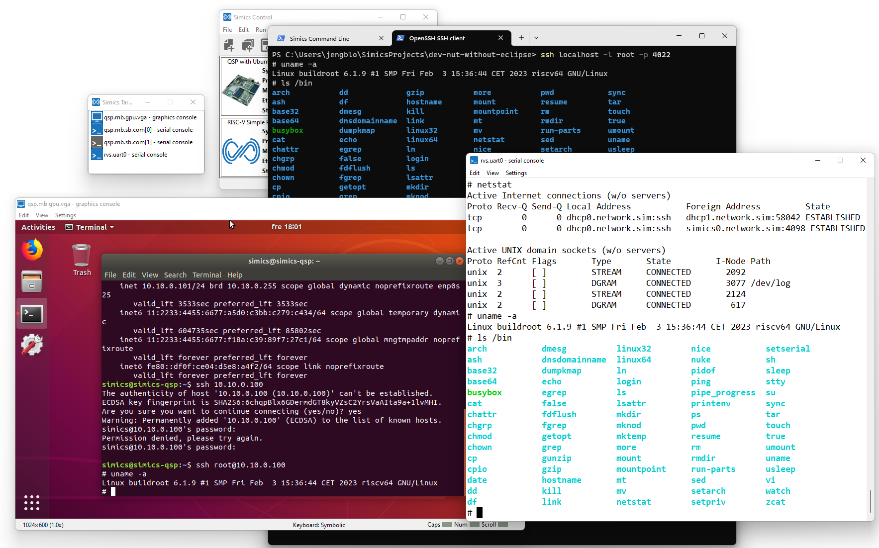Click the new empty session toolbar icon
Viewport: 879px width, 548px height.
click(x=229, y=45)
